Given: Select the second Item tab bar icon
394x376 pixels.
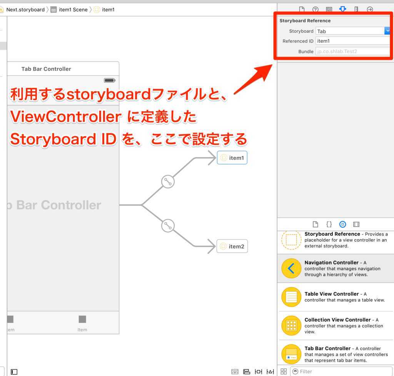Looking at the screenshot, I should click(82, 319).
